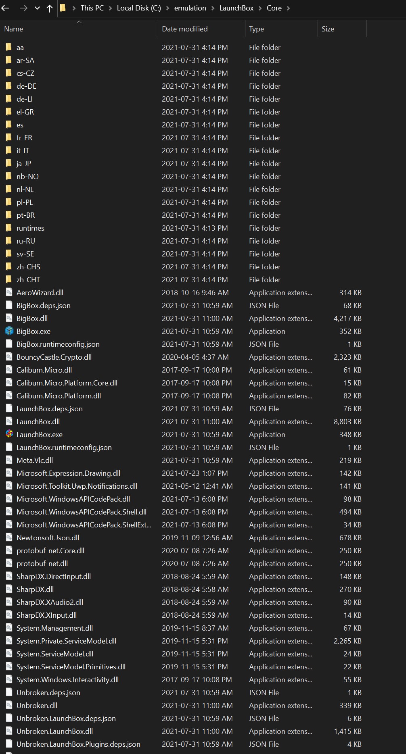This screenshot has height=754, width=406.
Task: Select the LaunchBox.runtimeconfig.json file icon
Action: tap(9, 447)
